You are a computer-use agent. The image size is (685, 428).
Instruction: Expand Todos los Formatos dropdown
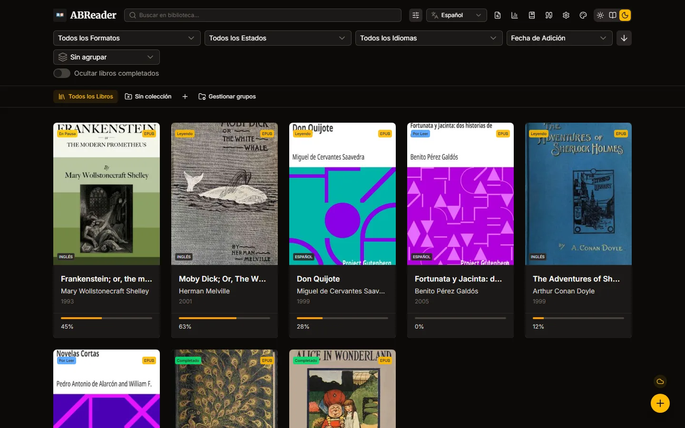(127, 38)
